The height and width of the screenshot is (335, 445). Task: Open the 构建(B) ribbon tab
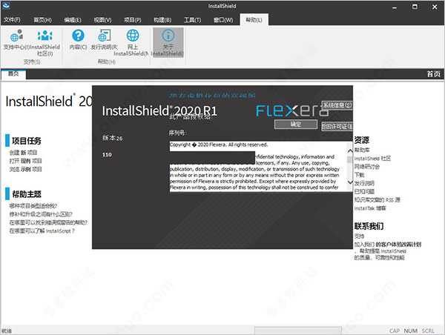[x=162, y=19]
